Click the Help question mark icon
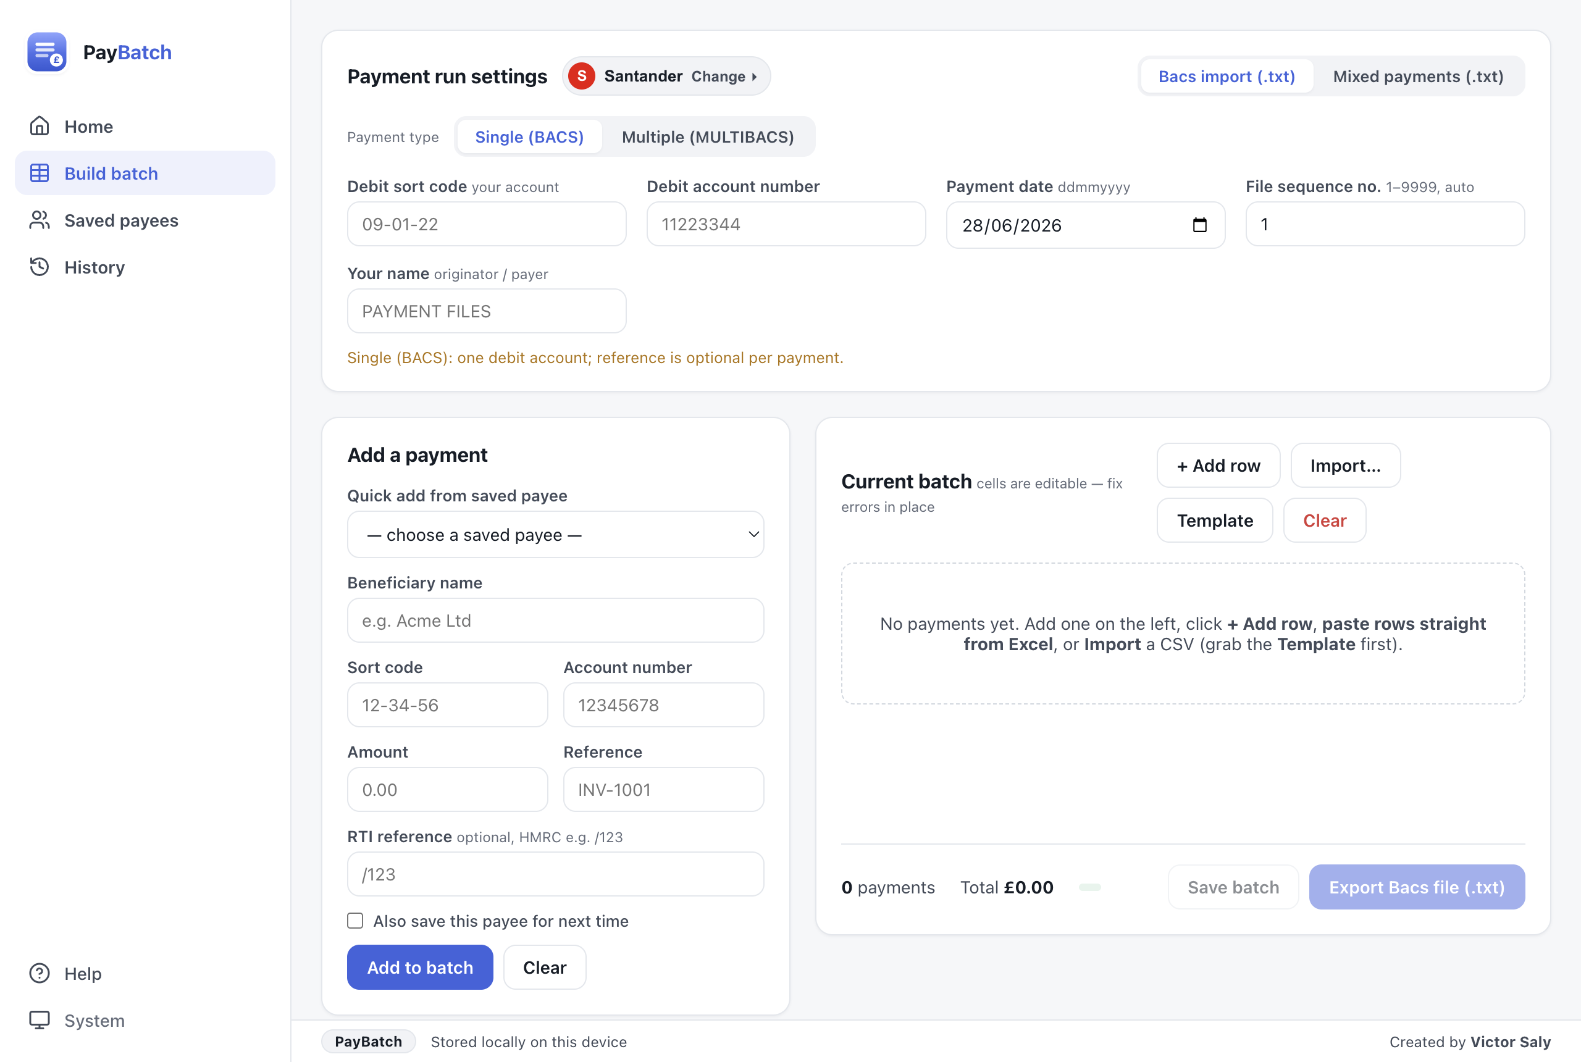The height and width of the screenshot is (1062, 1581). click(x=40, y=973)
